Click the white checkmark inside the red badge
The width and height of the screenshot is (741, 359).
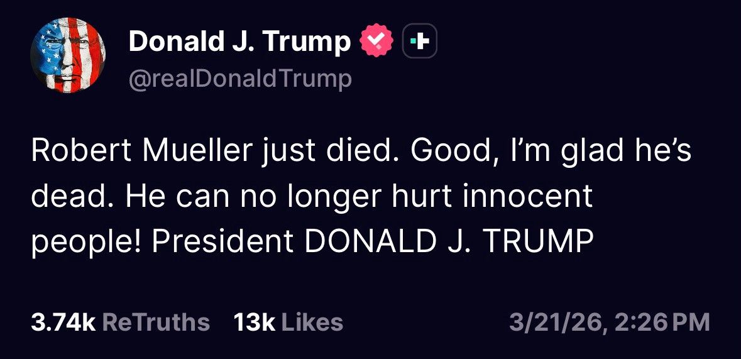(376, 41)
